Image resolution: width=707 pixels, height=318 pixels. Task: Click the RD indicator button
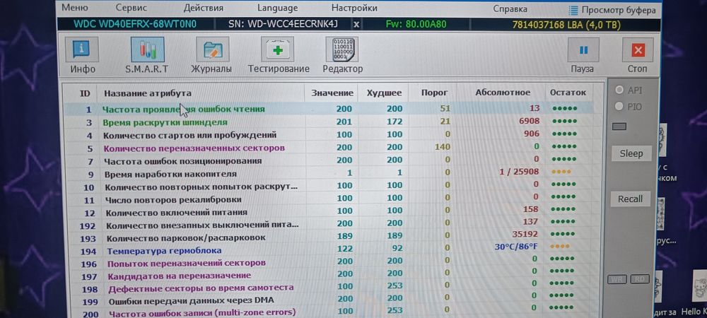(639, 279)
